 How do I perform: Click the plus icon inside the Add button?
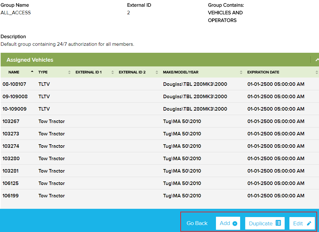(234, 223)
